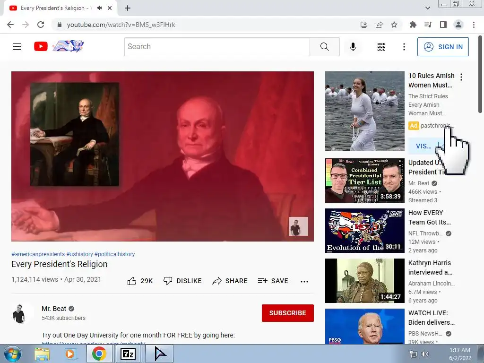Open the YouTube apps grid
This screenshot has height=363, width=484.
coord(381,47)
